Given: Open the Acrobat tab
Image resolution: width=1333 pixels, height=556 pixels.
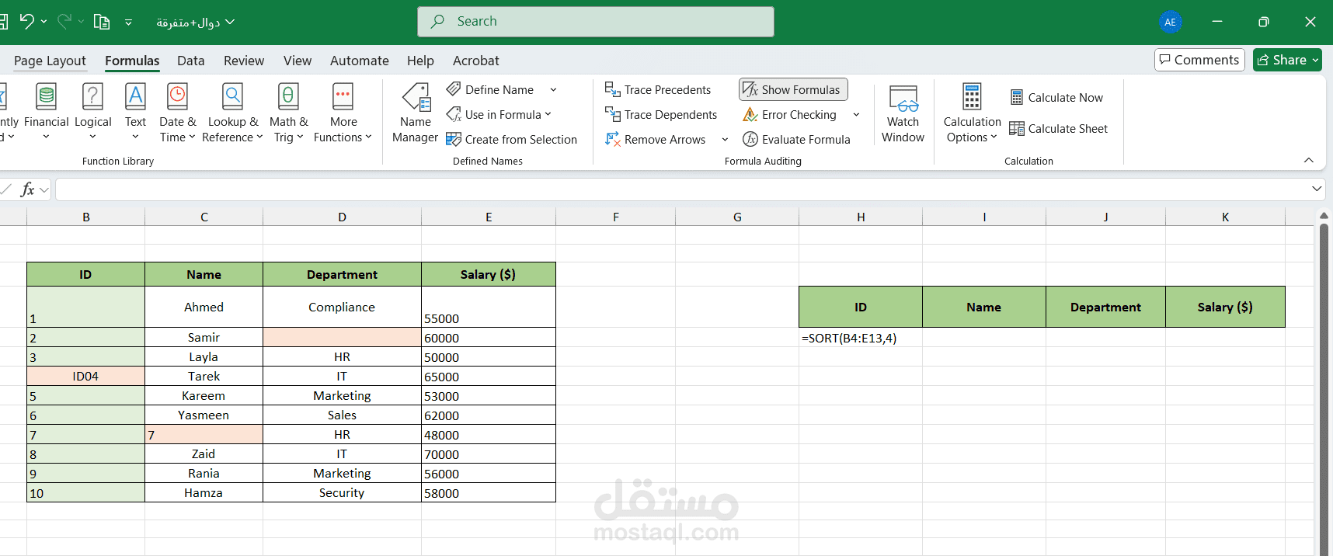Looking at the screenshot, I should (476, 61).
